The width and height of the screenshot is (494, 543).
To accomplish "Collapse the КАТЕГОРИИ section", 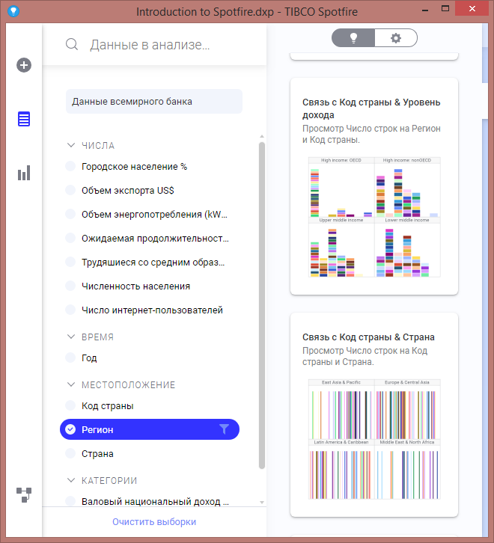I will pos(71,480).
